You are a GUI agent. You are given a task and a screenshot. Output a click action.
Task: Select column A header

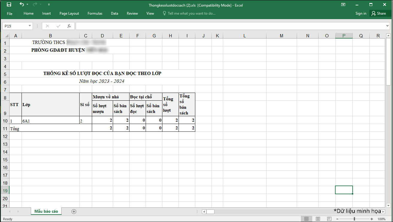[x=16, y=36]
